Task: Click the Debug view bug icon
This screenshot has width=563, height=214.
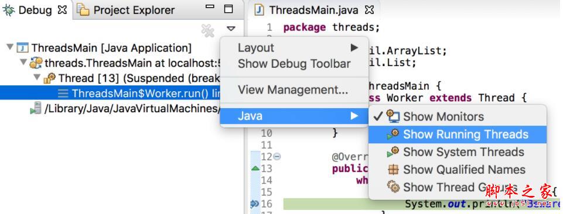Action: coord(8,10)
